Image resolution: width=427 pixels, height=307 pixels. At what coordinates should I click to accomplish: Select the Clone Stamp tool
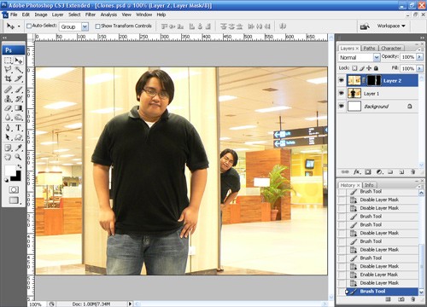[8, 99]
